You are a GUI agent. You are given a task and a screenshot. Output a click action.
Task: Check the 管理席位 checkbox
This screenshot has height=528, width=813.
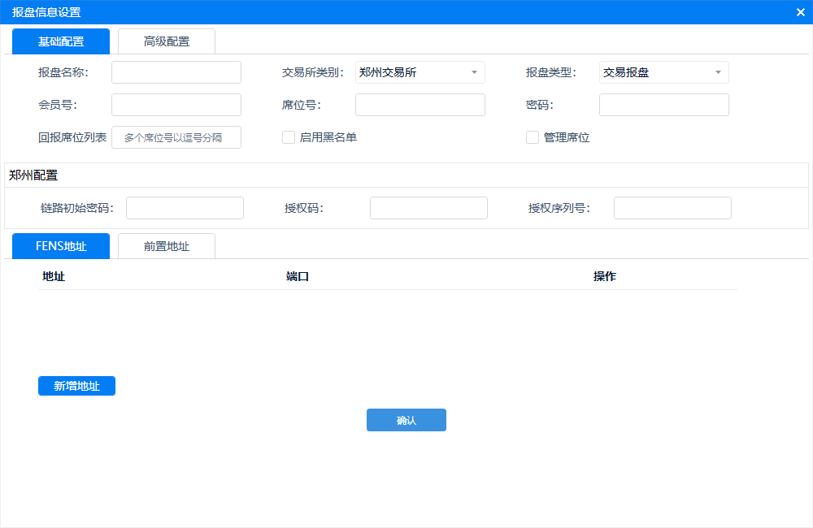point(533,137)
